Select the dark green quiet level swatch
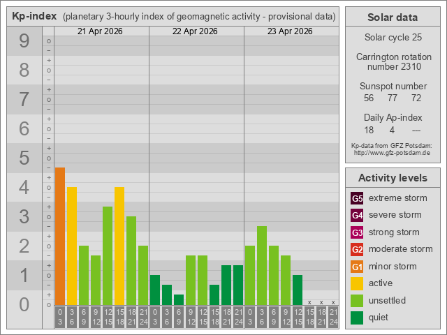Viewport: 447px width, 335px height. (x=357, y=318)
